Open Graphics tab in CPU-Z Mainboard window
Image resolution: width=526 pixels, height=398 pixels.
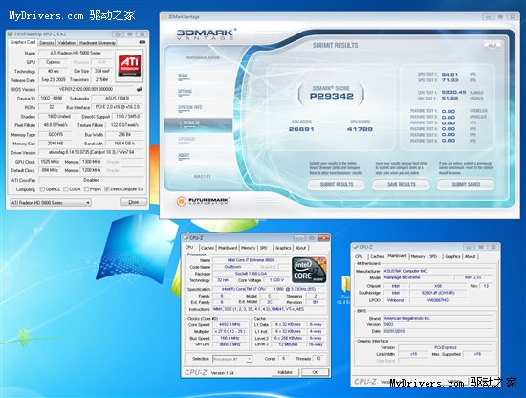coord(452,256)
